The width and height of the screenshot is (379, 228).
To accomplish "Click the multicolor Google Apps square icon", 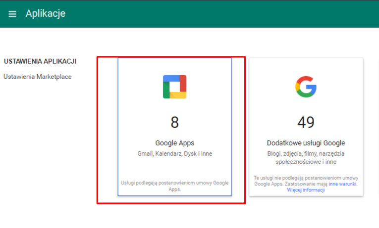I will (174, 87).
